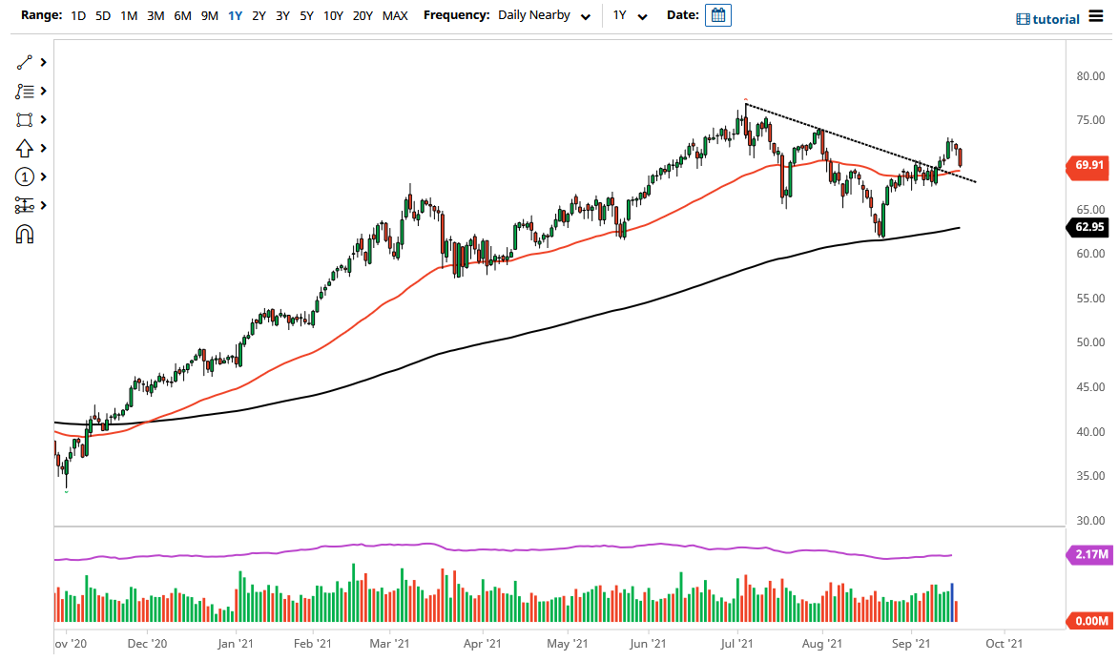Switch chart range to 6M
Viewport: 1119px width, 661px height.
coord(182,15)
